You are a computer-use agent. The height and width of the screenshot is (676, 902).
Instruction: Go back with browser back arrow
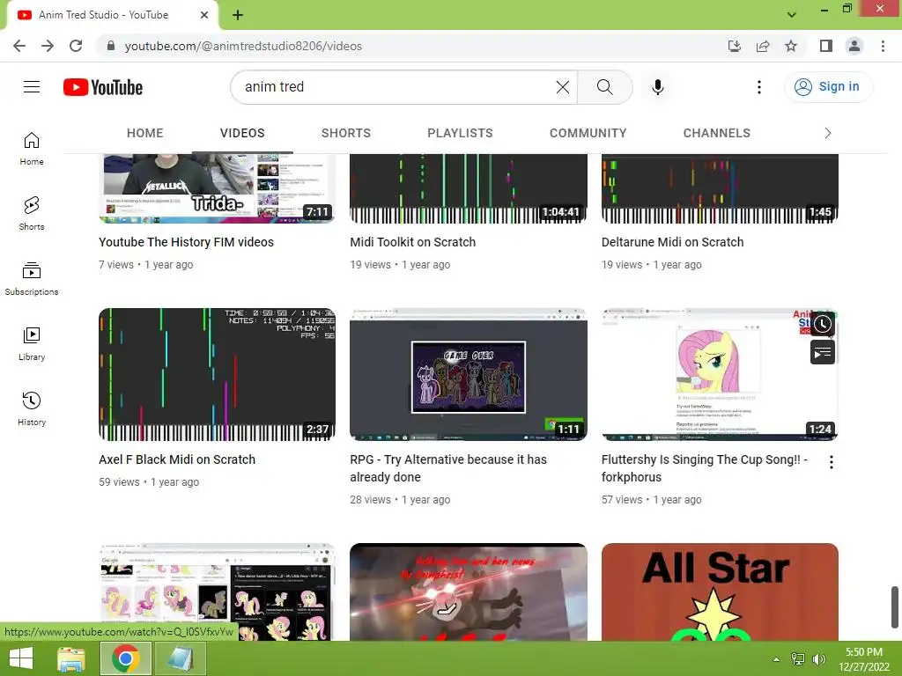click(x=19, y=46)
